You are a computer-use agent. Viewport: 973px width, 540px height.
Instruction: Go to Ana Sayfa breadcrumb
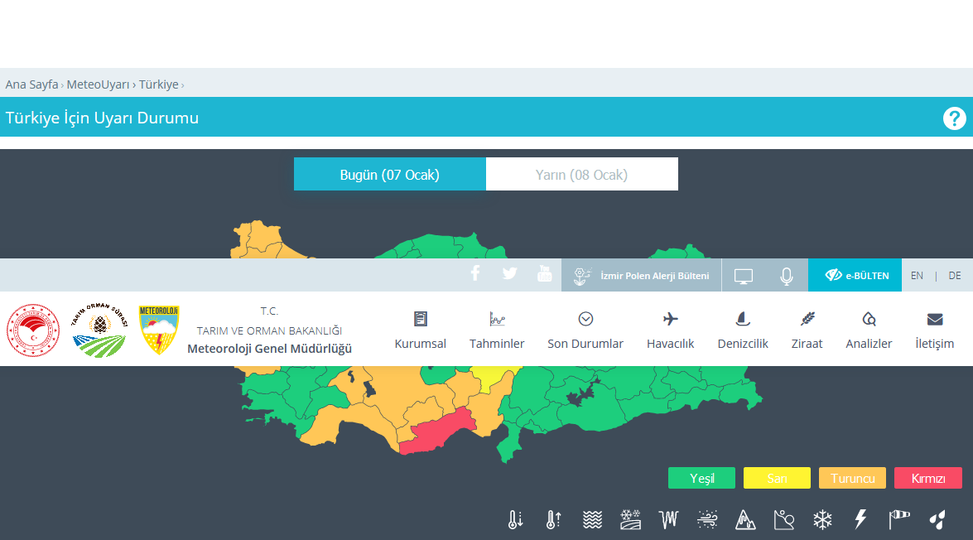[31, 84]
